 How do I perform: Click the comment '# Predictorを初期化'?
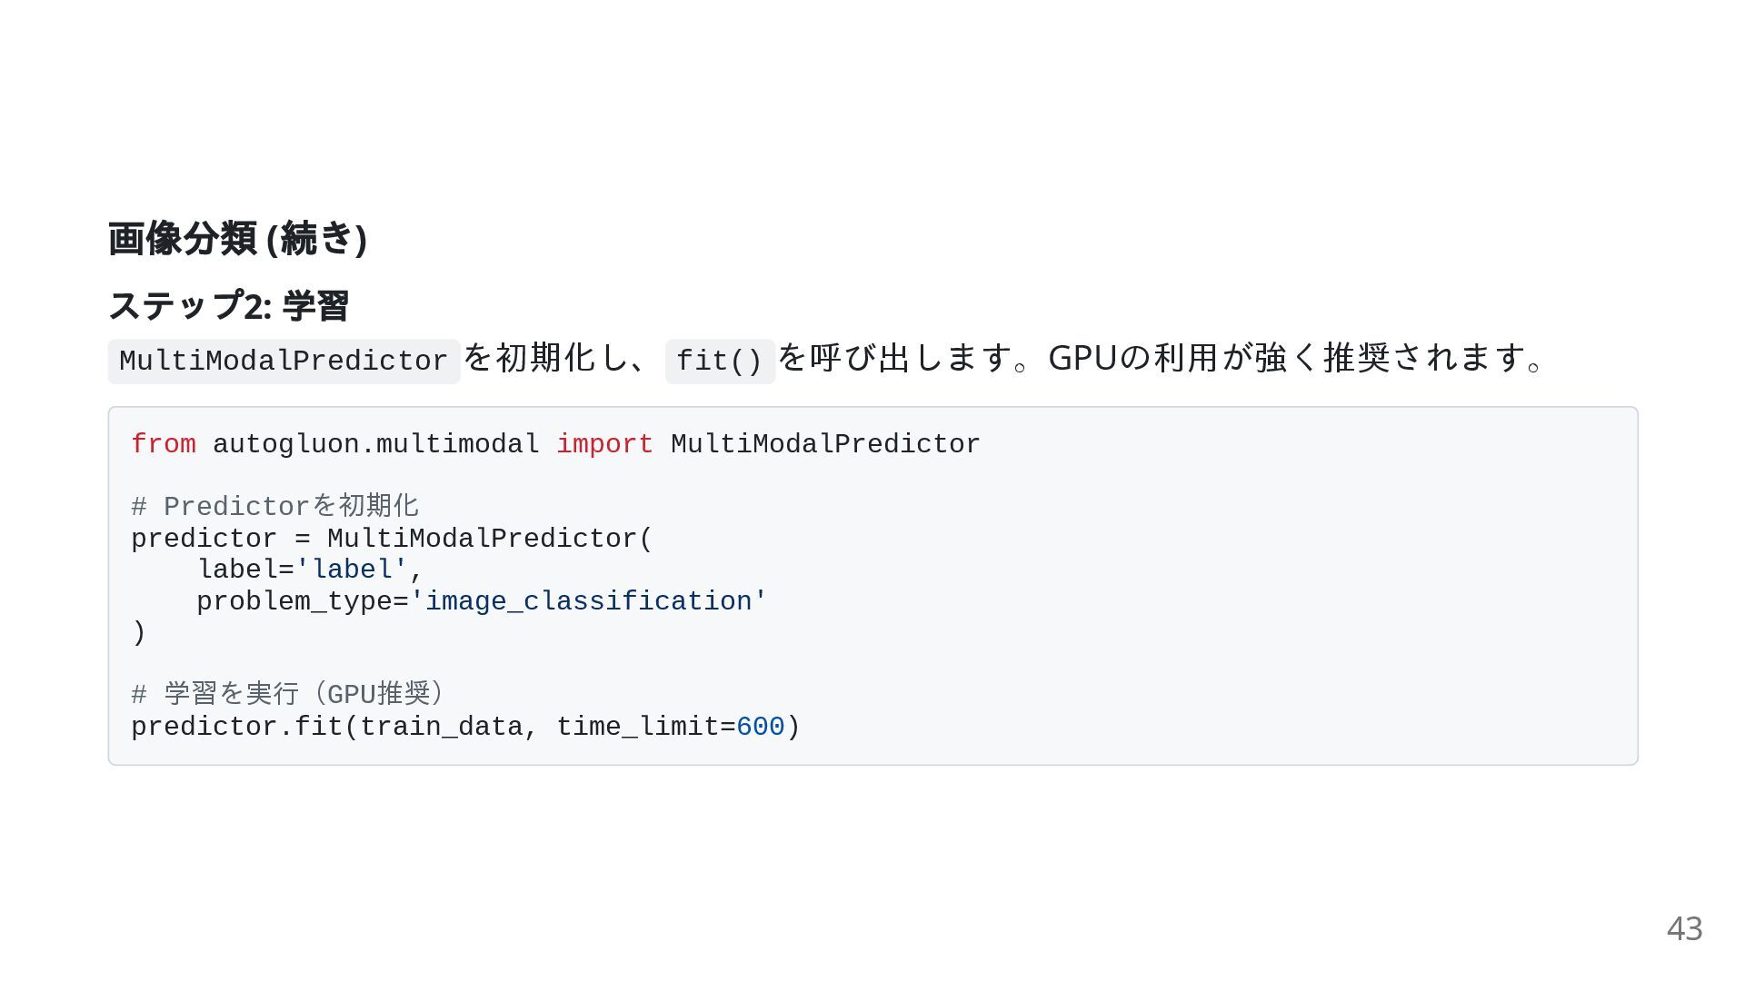point(275,506)
